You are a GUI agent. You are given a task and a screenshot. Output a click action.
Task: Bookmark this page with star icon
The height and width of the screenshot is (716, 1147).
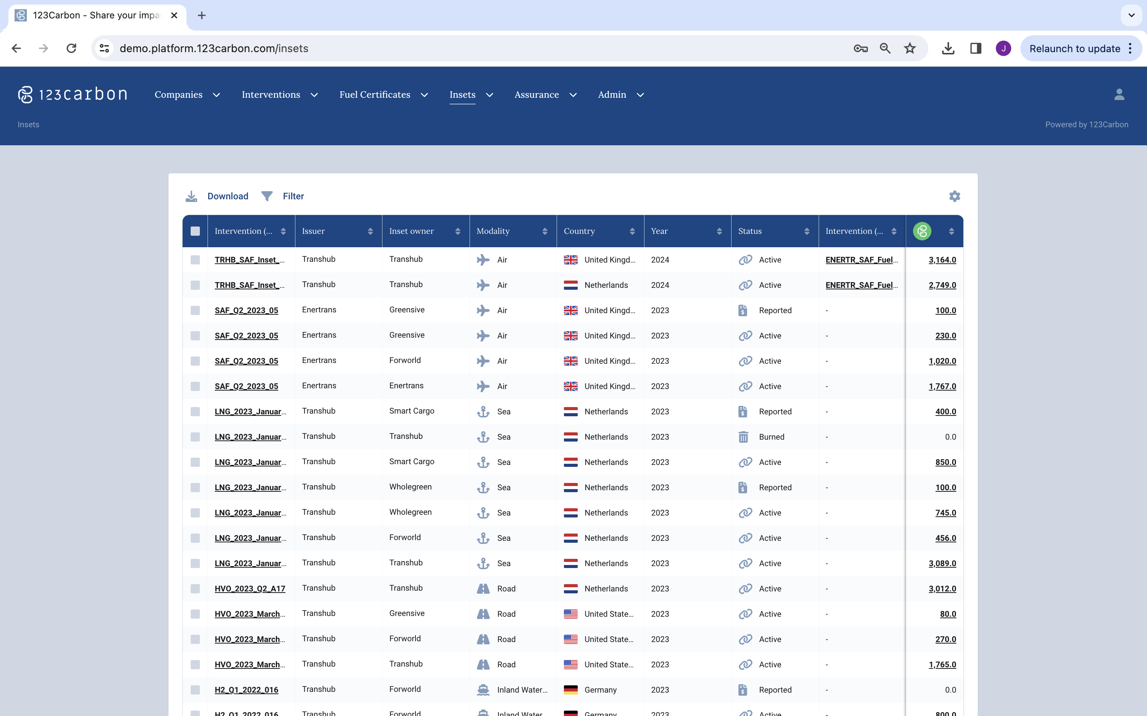pos(910,48)
